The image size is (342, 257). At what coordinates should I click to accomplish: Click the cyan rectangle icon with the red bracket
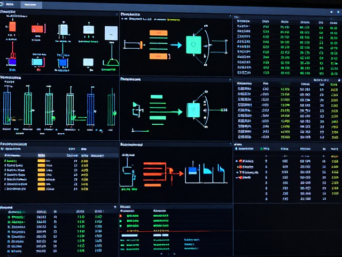(37, 62)
